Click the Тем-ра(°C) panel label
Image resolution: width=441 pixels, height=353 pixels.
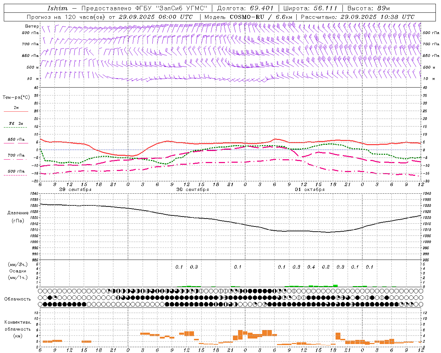click(16, 98)
